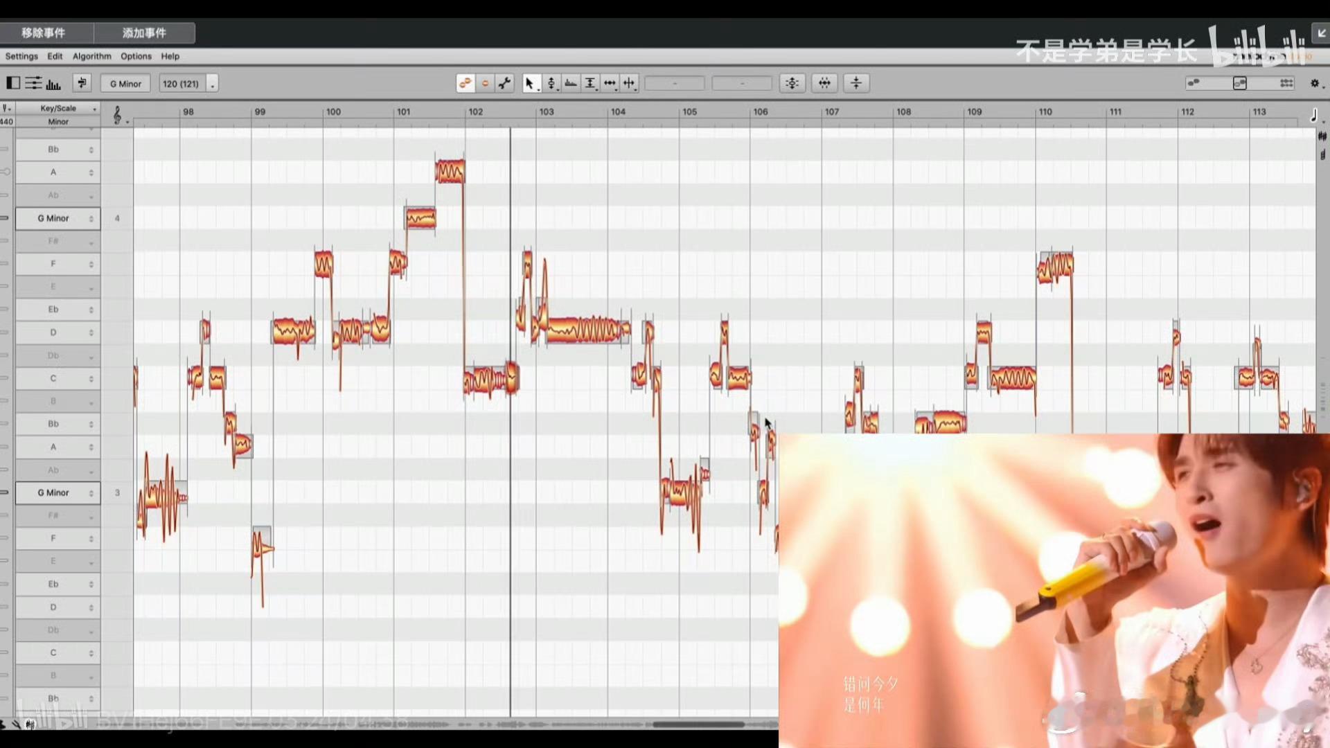This screenshot has width=1330, height=748.
Task: Click the 440 reference tuning value
Action: tap(6, 122)
